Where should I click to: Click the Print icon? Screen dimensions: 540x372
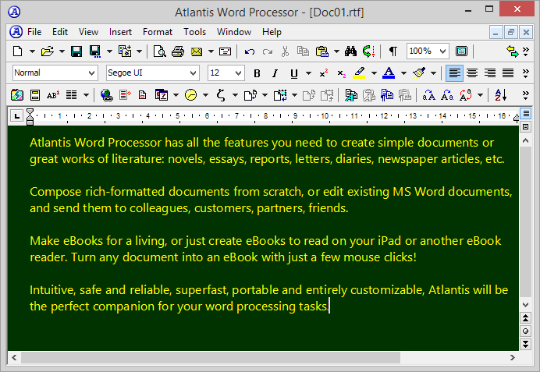[x=178, y=51]
